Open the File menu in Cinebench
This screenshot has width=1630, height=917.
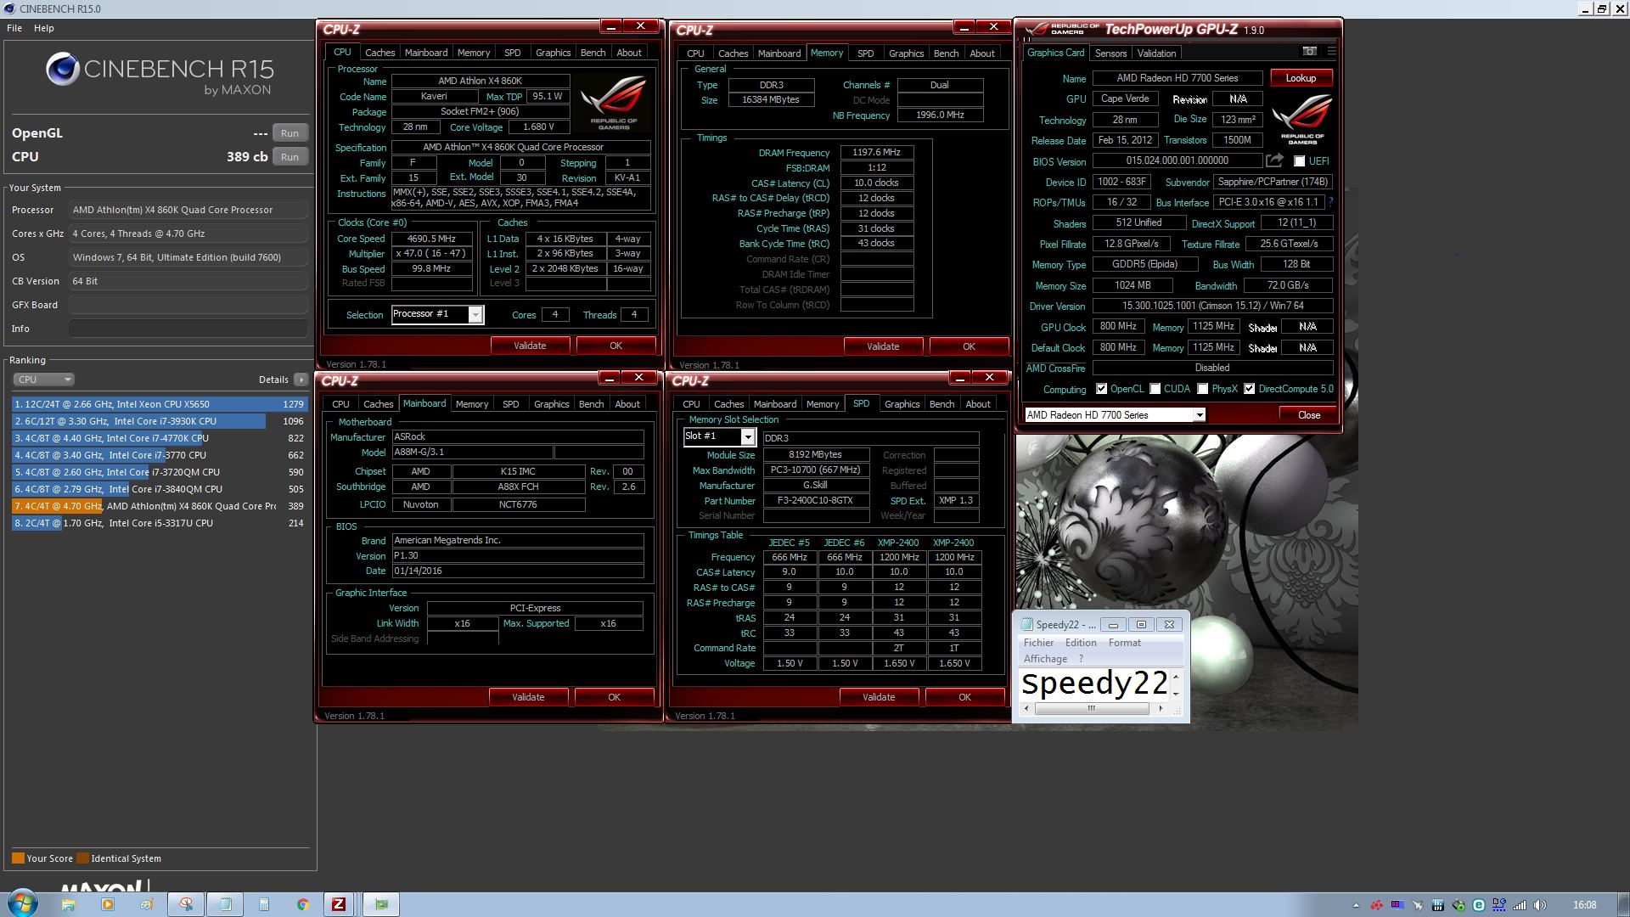pos(14,28)
